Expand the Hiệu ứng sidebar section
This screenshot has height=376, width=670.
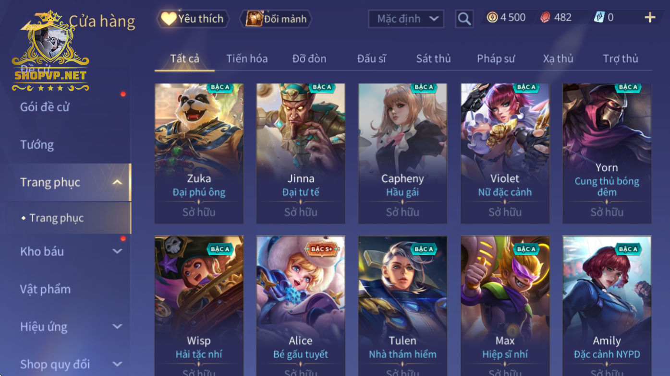[x=117, y=327]
